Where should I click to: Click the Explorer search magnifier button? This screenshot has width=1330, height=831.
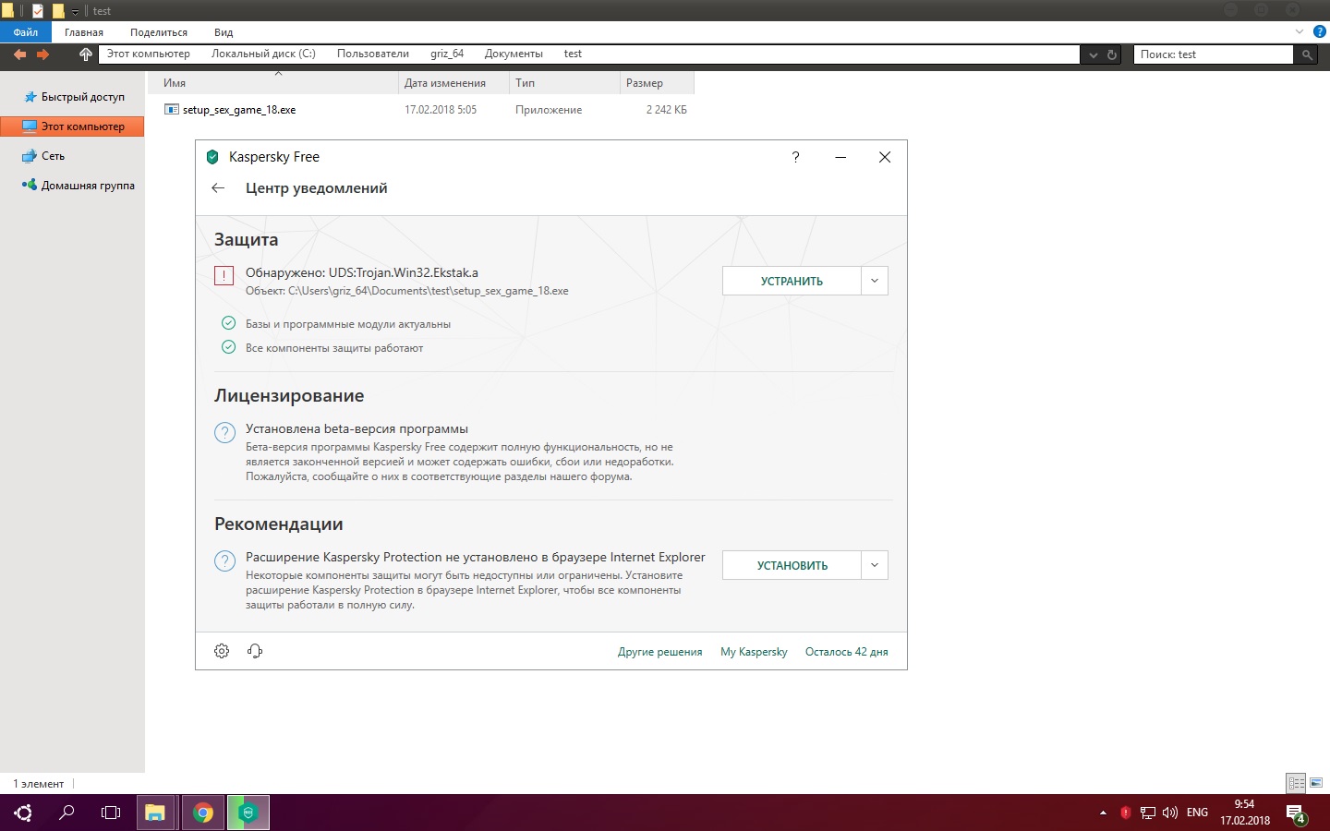(1307, 54)
